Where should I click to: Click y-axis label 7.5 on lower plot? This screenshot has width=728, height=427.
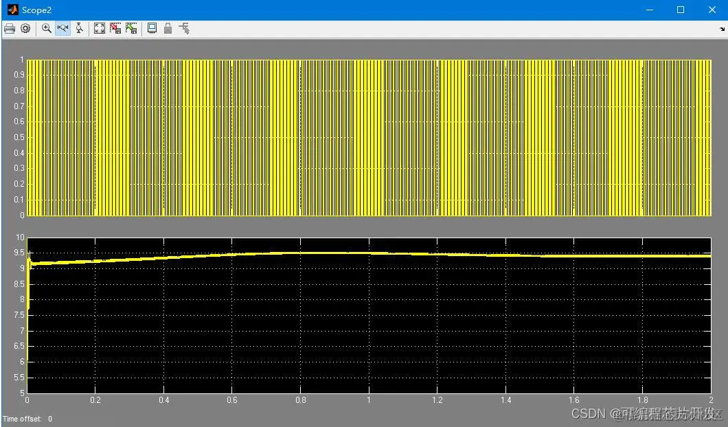(19, 315)
